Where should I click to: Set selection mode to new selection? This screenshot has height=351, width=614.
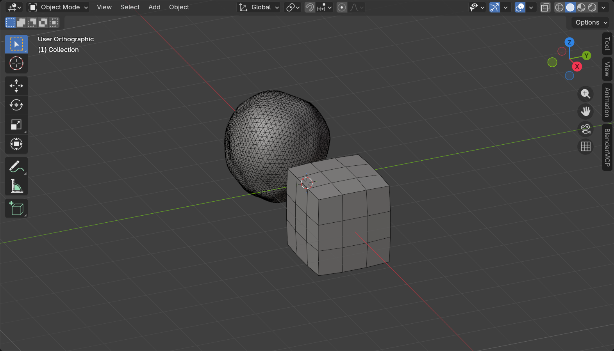(x=10, y=23)
